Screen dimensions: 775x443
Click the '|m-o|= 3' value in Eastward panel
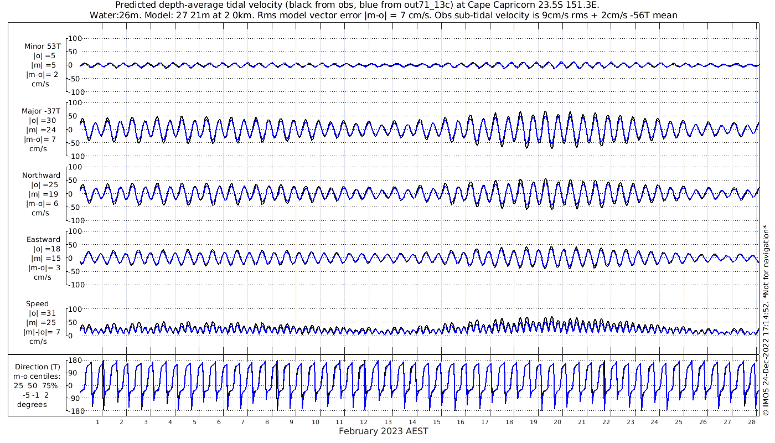coord(45,267)
